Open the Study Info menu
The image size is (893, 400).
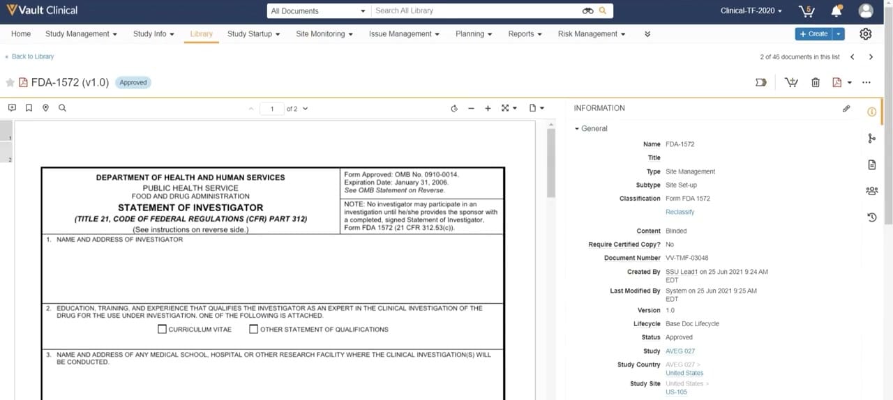(153, 33)
